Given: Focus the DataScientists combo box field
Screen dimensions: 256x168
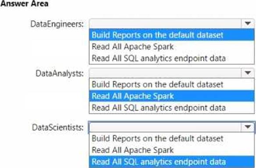Looking at the screenshot, I should point(165,127).
